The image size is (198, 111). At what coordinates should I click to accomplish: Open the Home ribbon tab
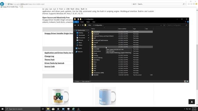82,22
